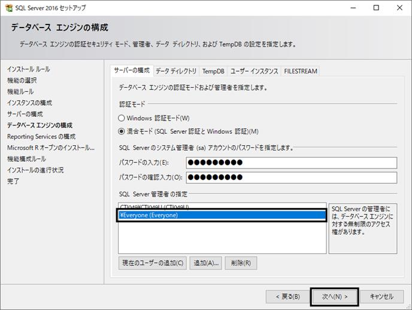This screenshot has width=412, height=310.
Task: Select the サーバーの構成 tab
Action: 132,70
